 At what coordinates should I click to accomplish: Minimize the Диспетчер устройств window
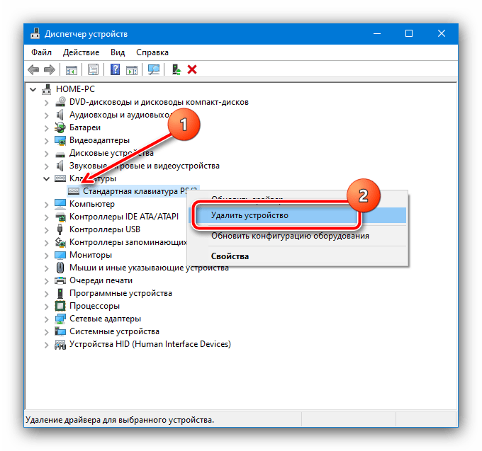377,33
